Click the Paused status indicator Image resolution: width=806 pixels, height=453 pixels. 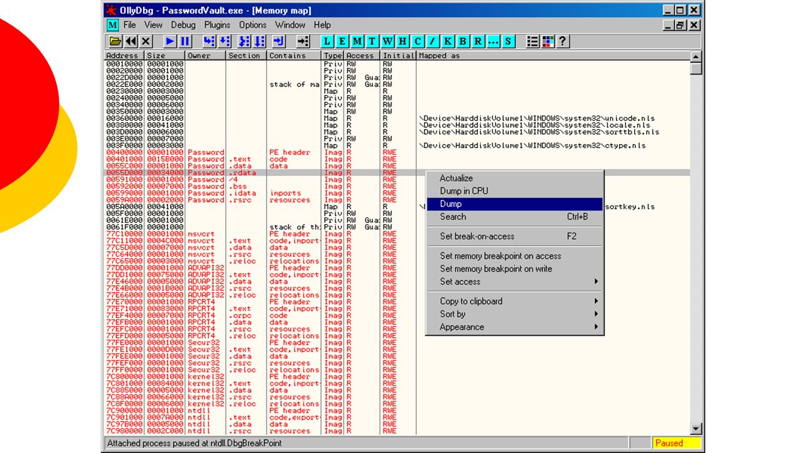[676, 443]
